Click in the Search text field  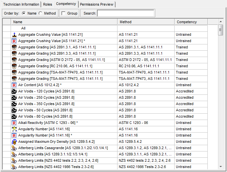pos(125,13)
